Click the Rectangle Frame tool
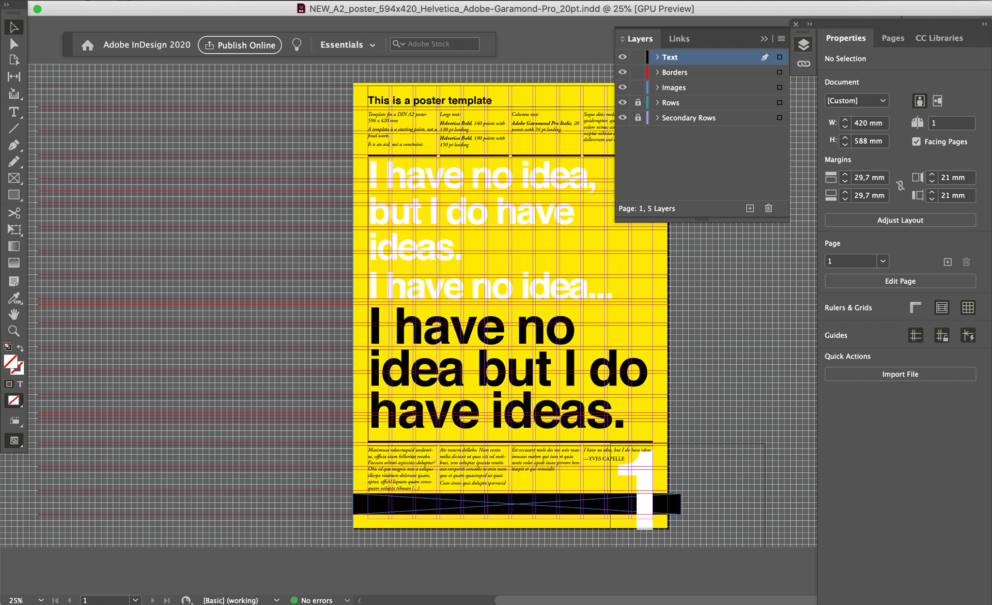 coord(14,179)
